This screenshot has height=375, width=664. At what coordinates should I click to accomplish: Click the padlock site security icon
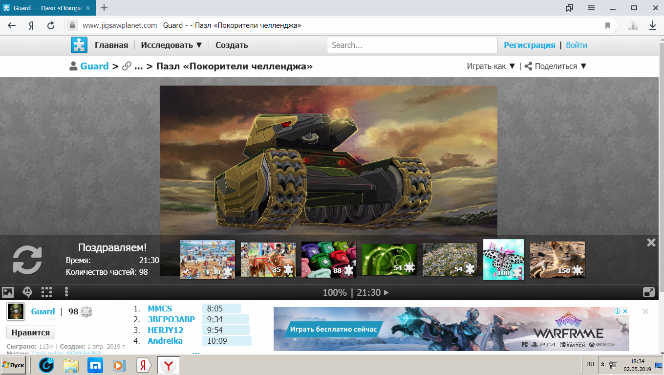(x=72, y=25)
